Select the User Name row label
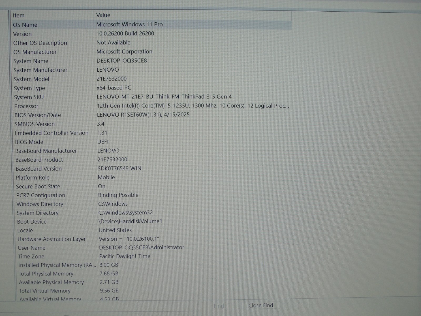This screenshot has width=421, height=316. (x=32, y=248)
